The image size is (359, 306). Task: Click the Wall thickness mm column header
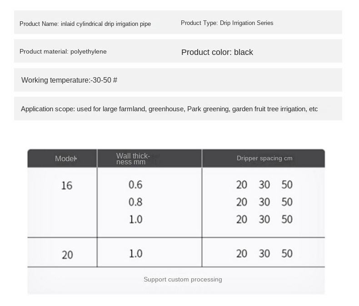click(133, 159)
